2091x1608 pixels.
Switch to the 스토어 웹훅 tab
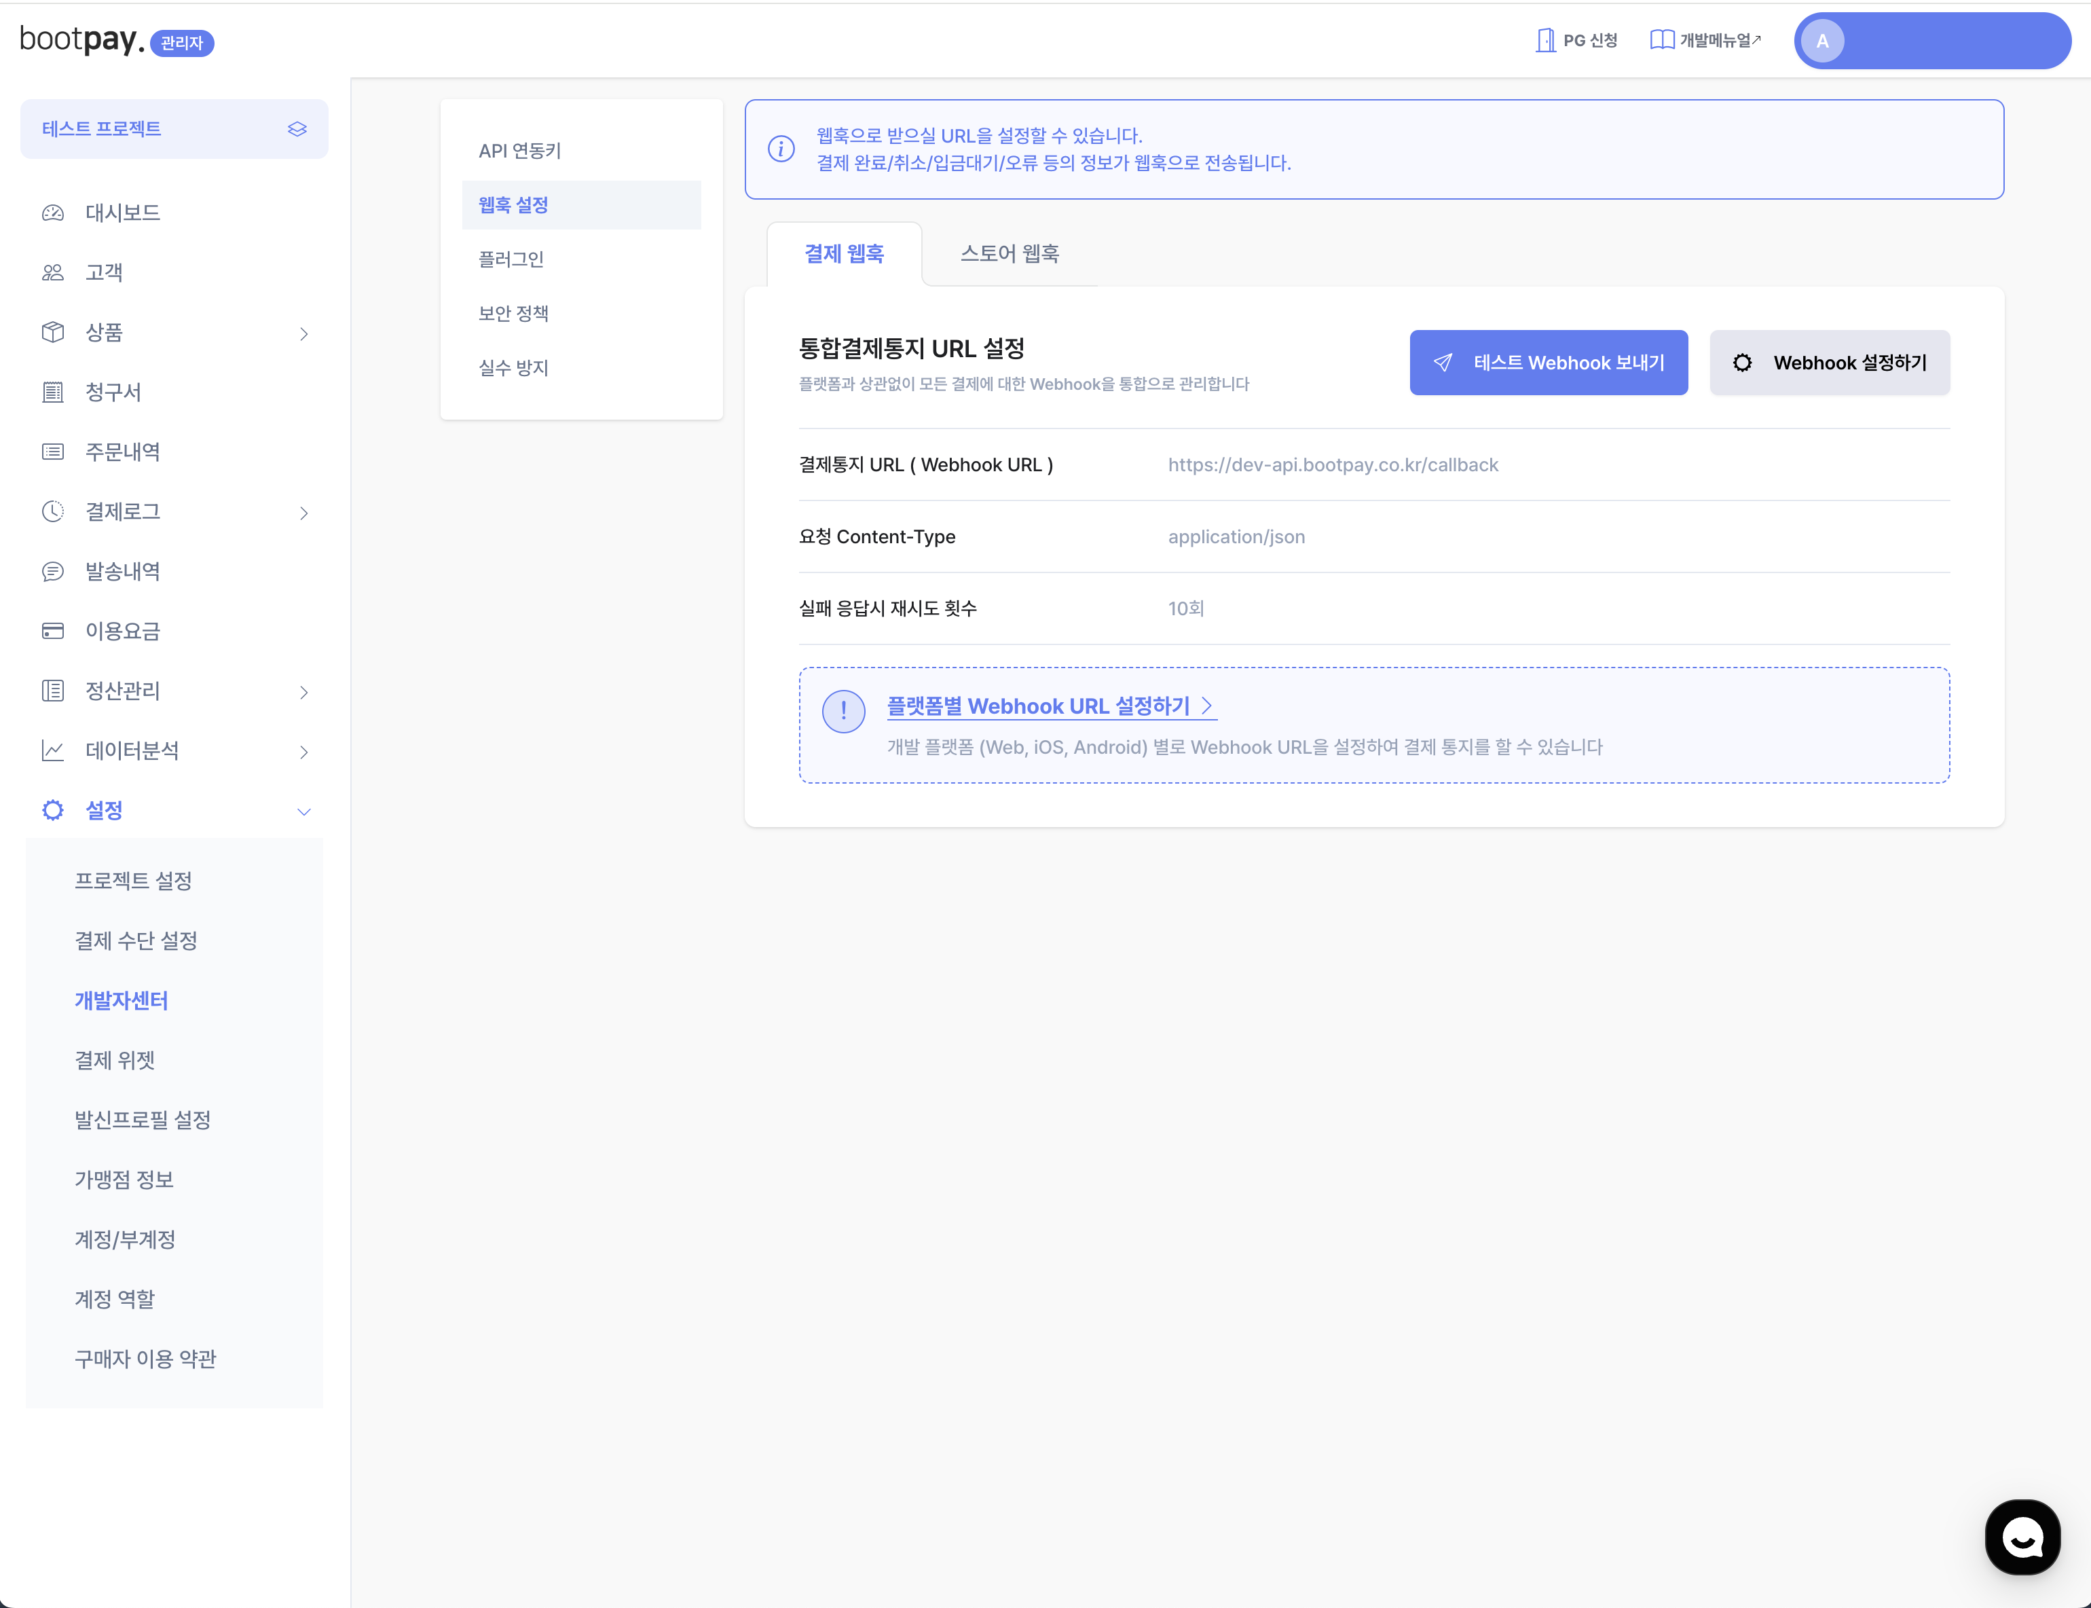1009,254
